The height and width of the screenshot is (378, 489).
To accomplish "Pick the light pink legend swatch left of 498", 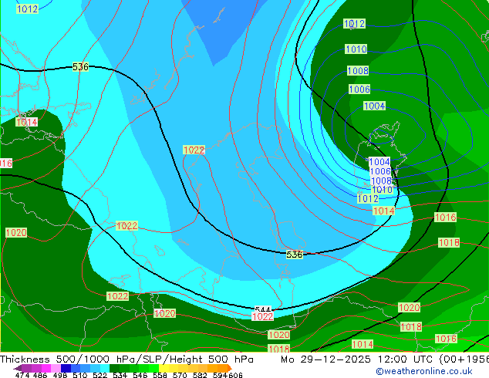I will (56, 368).
